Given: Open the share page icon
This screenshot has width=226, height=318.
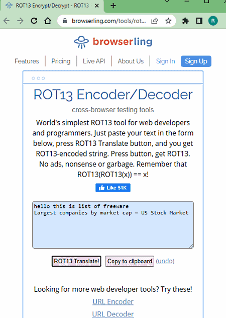Looking at the screenshot, I should (x=155, y=21).
